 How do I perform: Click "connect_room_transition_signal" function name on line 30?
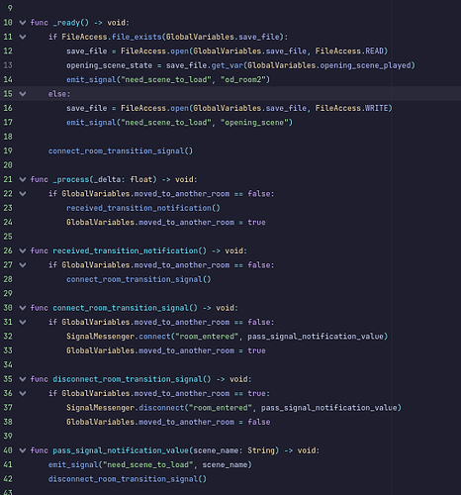[121, 308]
